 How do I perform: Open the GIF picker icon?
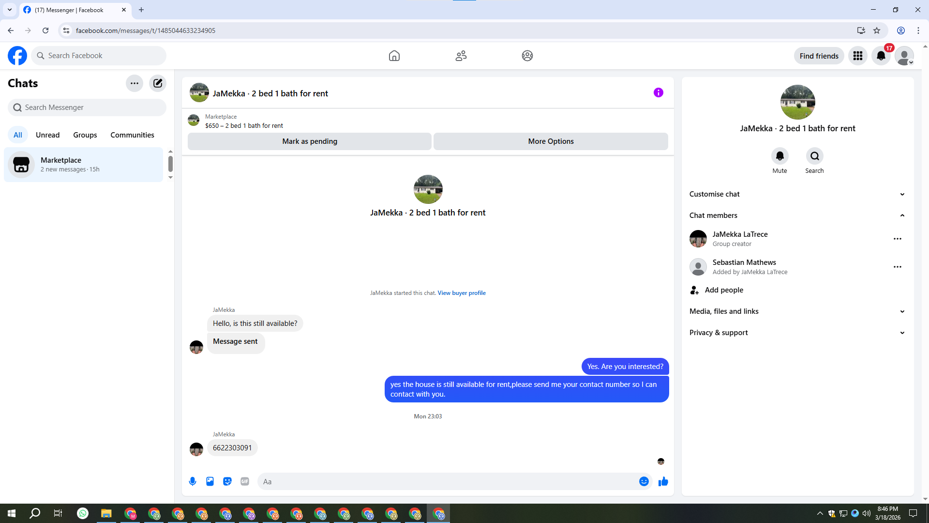245,481
